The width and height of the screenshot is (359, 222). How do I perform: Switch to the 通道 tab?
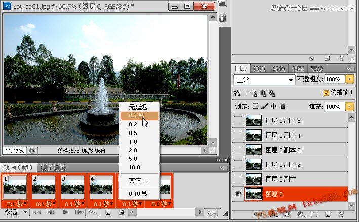pos(259,68)
